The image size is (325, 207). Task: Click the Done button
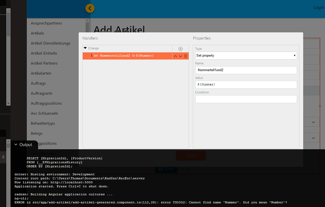(191, 156)
